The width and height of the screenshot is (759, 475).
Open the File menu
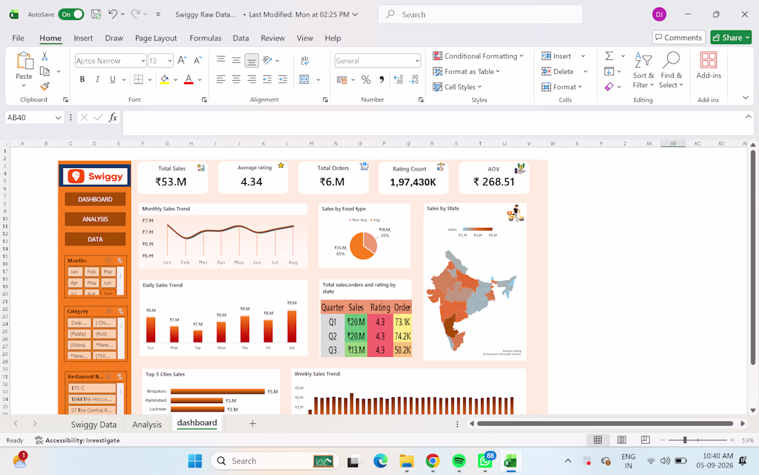click(x=19, y=38)
